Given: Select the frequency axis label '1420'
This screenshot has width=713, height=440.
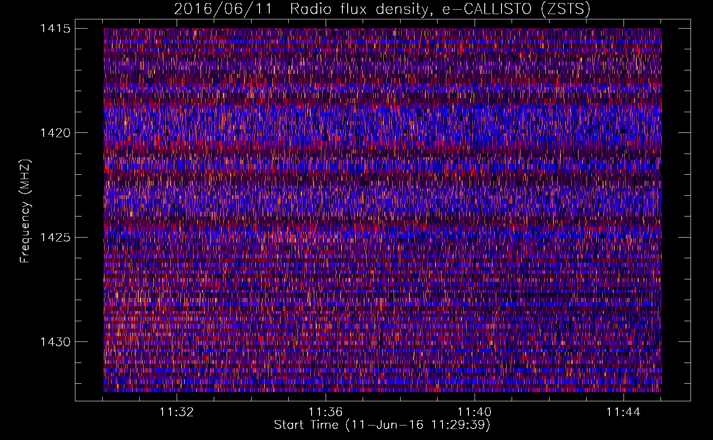Looking at the screenshot, I should 55,133.
